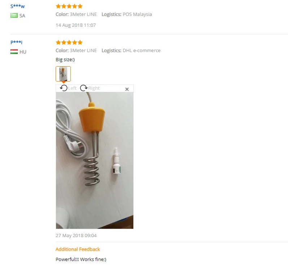Viewport: 288px width, 265px height.
Task: Click S***w's five-star rating
Action: click(x=69, y=6)
